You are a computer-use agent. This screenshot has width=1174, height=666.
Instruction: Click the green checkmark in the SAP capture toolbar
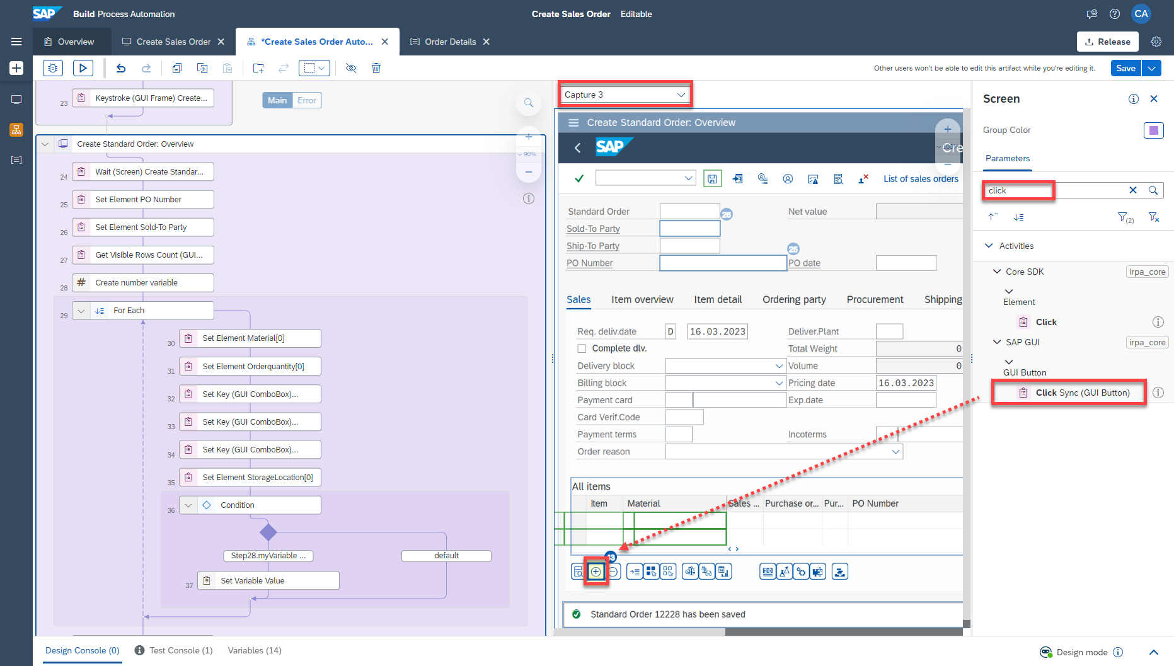pyautogui.click(x=579, y=179)
